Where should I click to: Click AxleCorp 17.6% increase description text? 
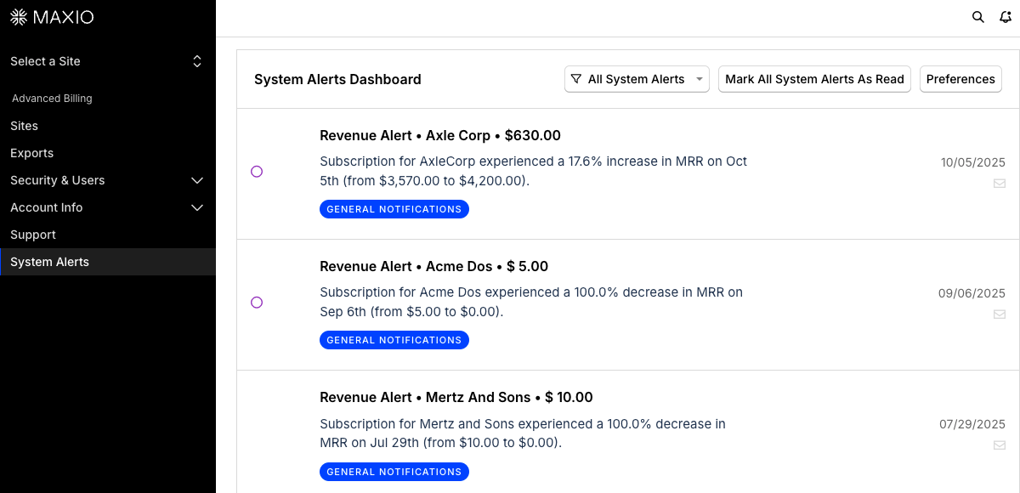(x=534, y=171)
